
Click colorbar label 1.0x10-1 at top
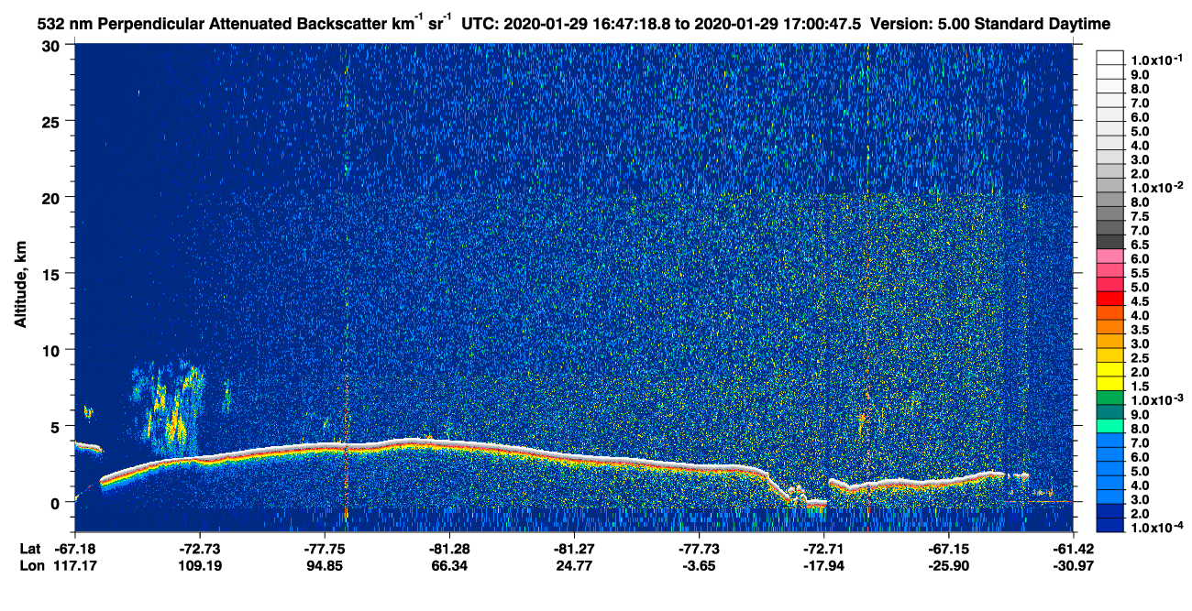pos(1158,60)
